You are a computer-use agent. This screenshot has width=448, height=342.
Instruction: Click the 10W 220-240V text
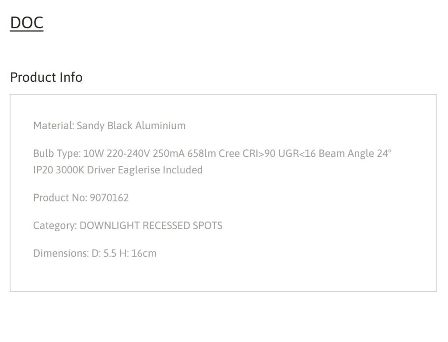[x=116, y=154]
